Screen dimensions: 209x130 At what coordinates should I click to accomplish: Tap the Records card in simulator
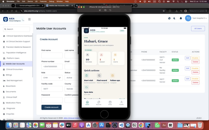(x=90, y=58)
